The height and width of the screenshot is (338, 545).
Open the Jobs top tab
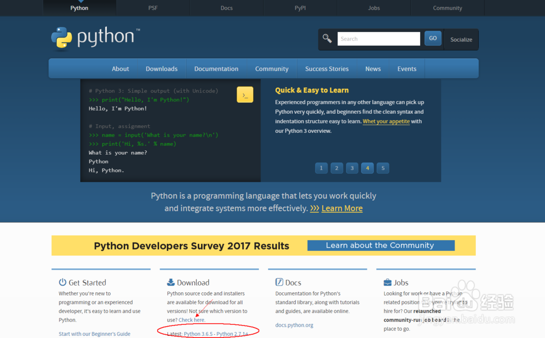pyautogui.click(x=374, y=8)
